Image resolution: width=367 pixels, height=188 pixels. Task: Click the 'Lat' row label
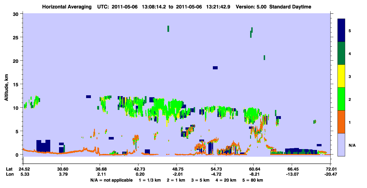(x=9, y=169)
